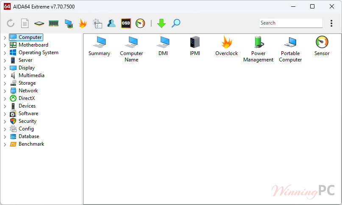Expand the Server tree node
This screenshot has height=205, width=342.
pos(5,61)
